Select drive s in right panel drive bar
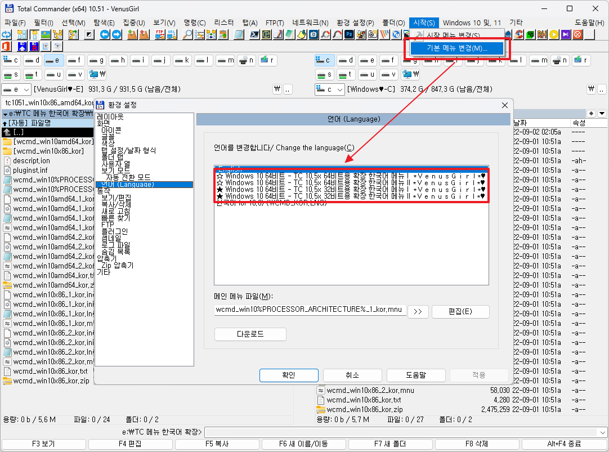This screenshot has width=609, height=452. click(325, 74)
